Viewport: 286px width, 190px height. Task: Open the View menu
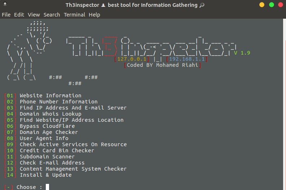pos(34,15)
